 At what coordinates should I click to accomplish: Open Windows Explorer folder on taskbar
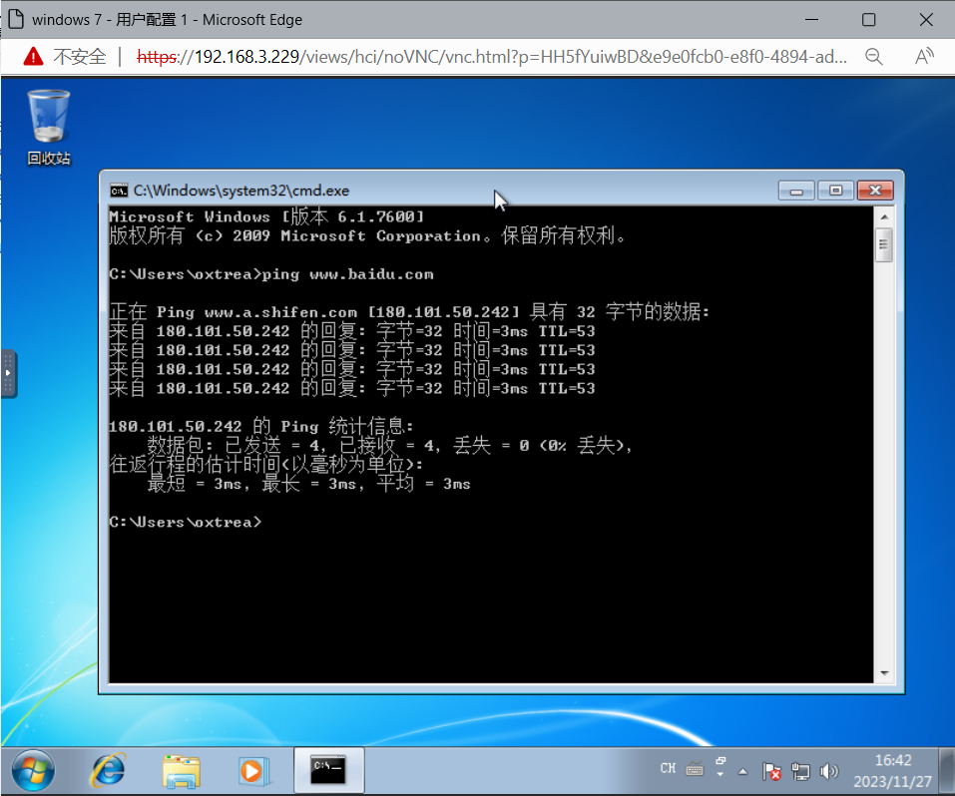[182, 771]
